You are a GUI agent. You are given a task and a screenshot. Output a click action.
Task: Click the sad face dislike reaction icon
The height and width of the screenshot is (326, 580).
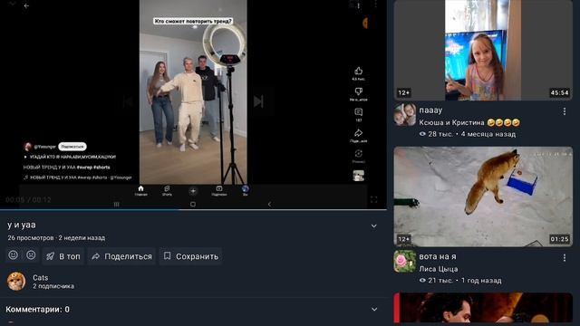click(x=31, y=255)
